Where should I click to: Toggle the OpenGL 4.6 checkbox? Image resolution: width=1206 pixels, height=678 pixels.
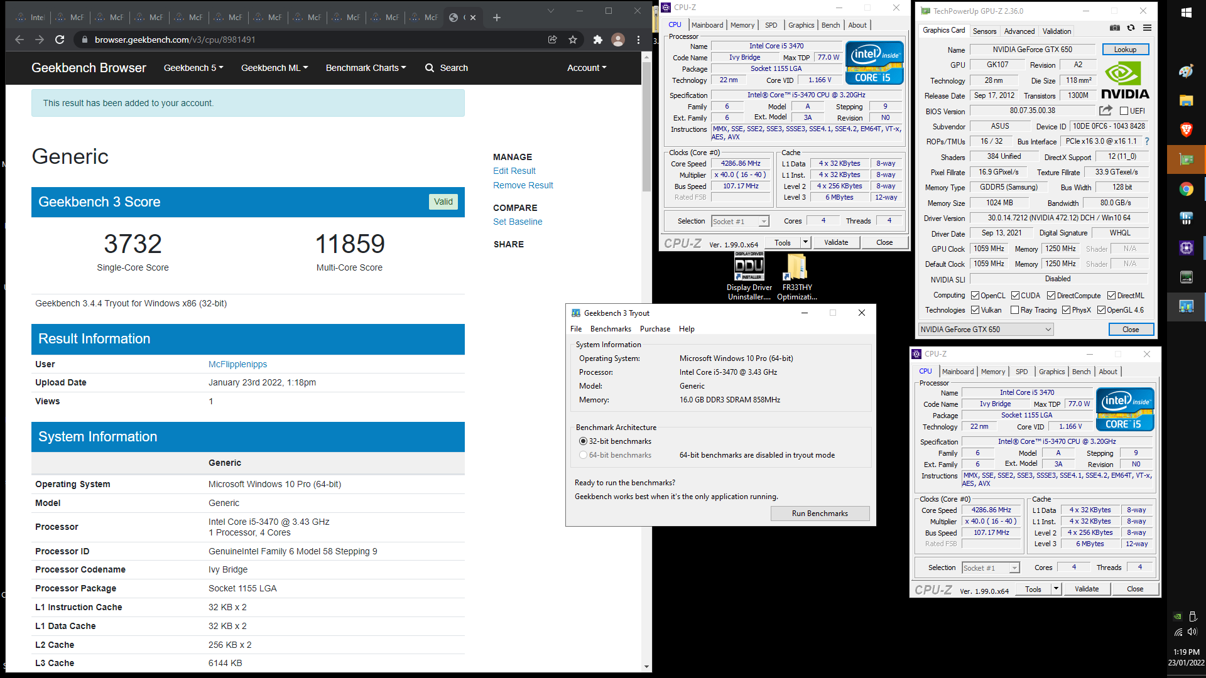[1101, 310]
